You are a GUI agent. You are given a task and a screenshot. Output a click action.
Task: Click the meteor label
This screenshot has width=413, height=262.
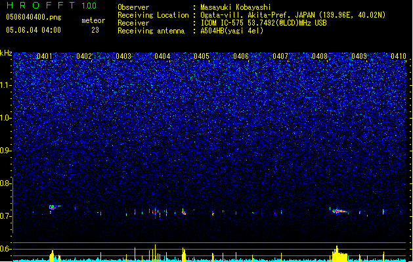click(93, 20)
